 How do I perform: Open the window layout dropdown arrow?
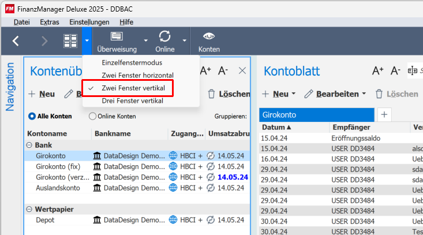(87, 41)
